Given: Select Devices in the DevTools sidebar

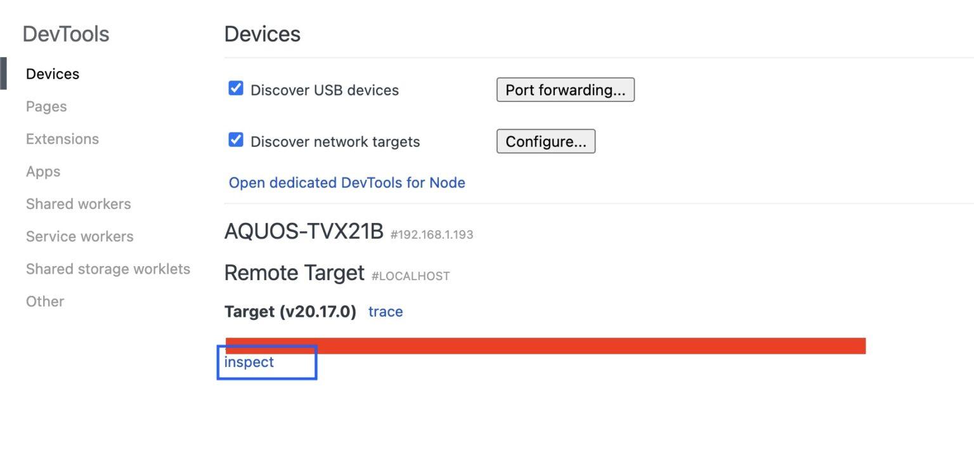Looking at the screenshot, I should coord(53,74).
